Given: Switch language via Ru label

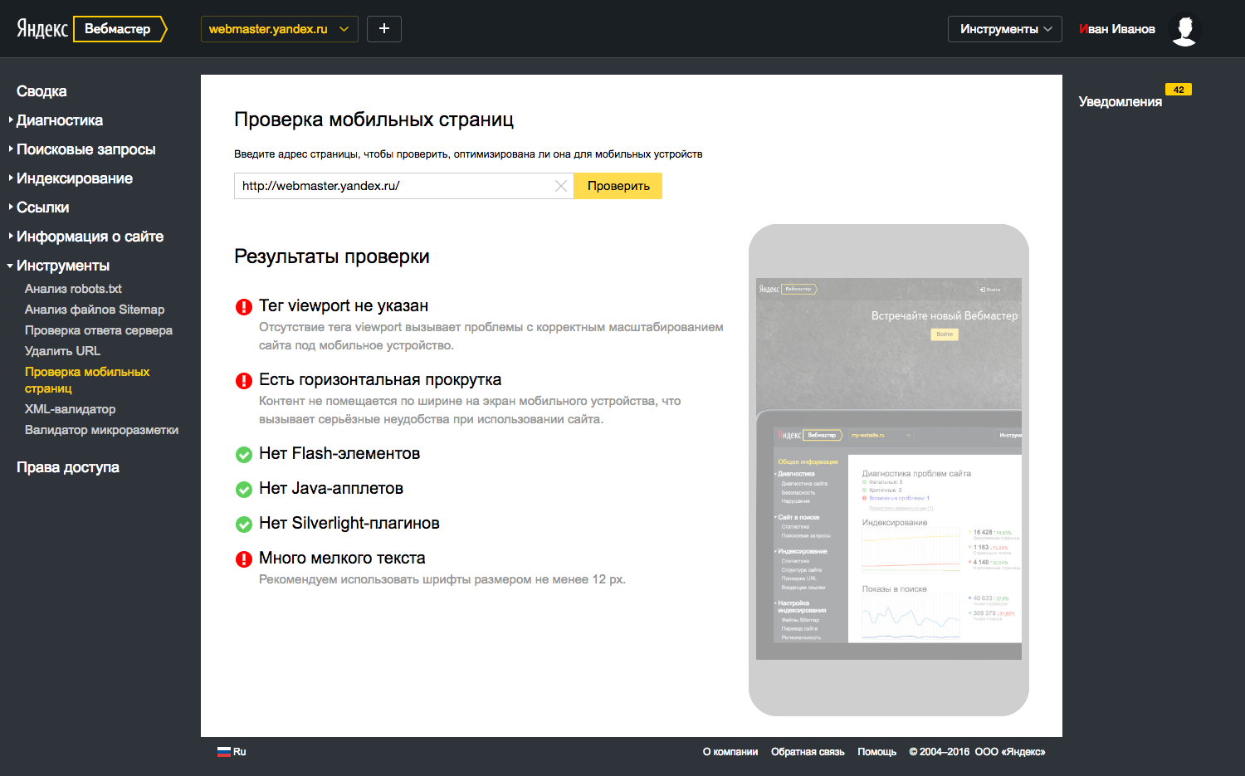Looking at the screenshot, I should coord(239,752).
